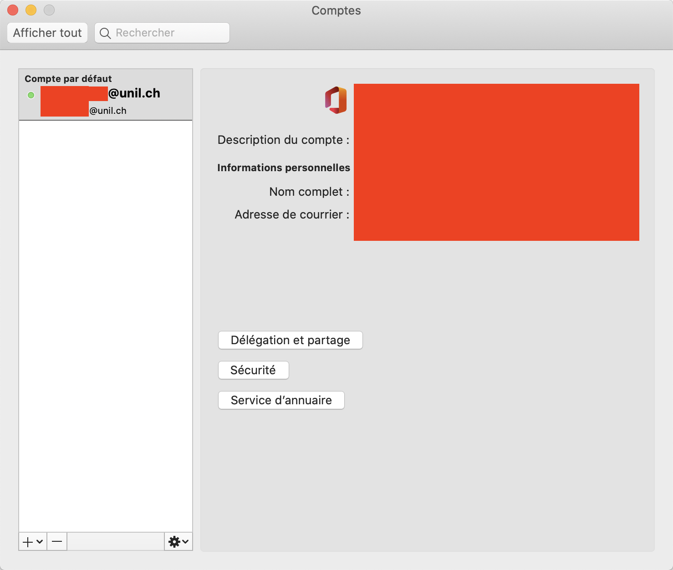Image resolution: width=673 pixels, height=570 pixels.
Task: Minimize the Comptes window with yellow button
Action: pos(31,10)
